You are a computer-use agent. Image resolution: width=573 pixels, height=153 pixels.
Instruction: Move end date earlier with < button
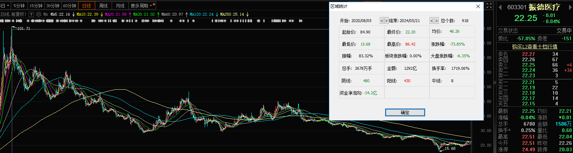432,21
